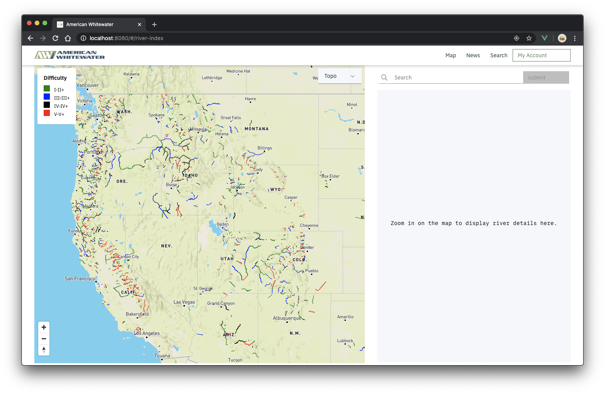Viewport: 605px width, 394px height.
Task: Reload the page with refresh icon
Action: pyautogui.click(x=55, y=38)
